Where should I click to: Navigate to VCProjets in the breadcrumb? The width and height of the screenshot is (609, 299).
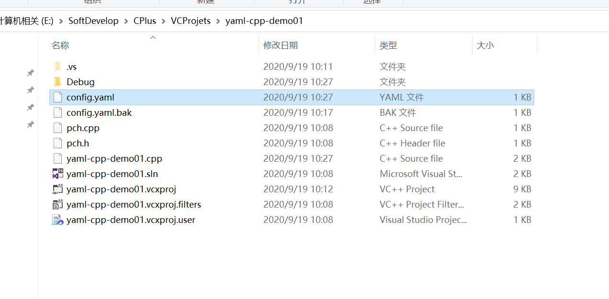point(191,21)
